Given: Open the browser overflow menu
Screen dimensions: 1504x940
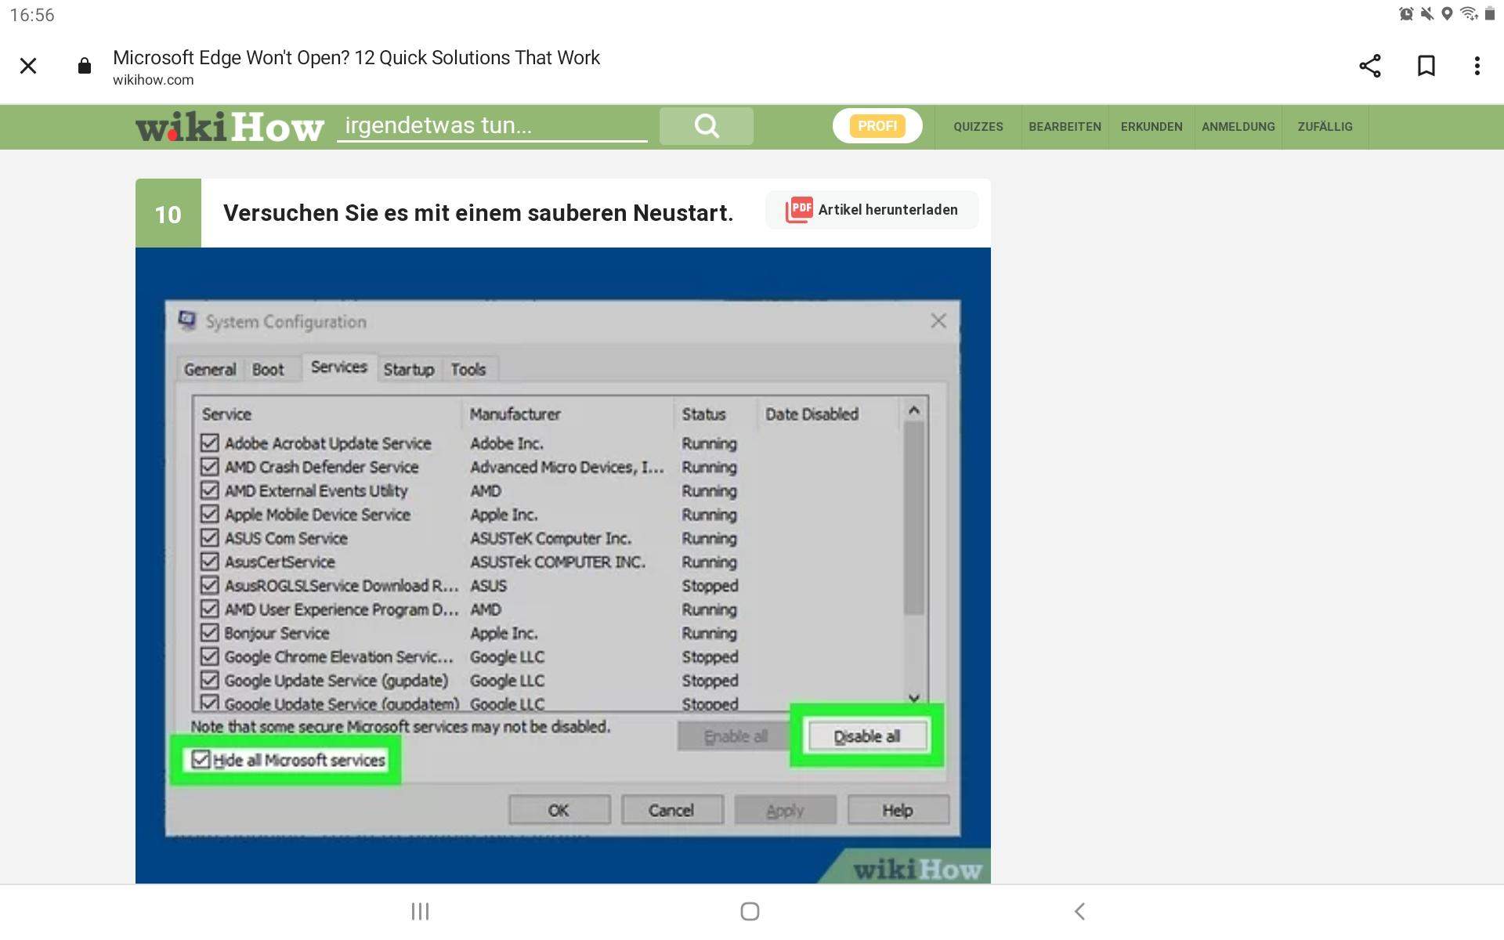Looking at the screenshot, I should pos(1477,66).
